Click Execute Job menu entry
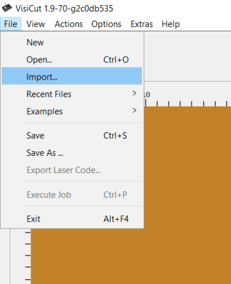Viewport: 231px width, 284px height. coord(72,195)
